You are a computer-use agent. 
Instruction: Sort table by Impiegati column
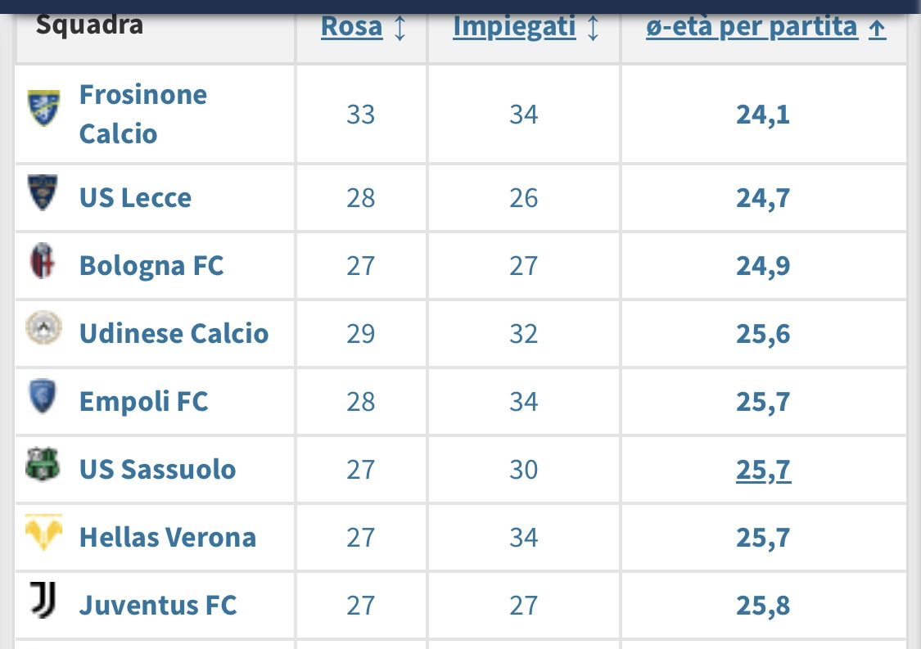pos(514,26)
